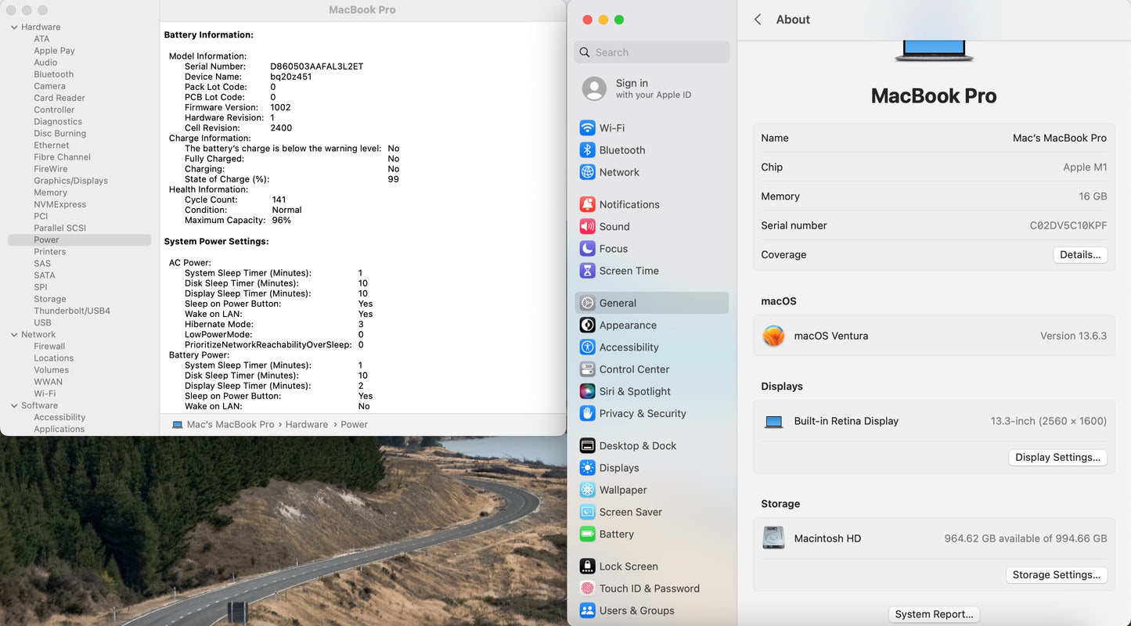The height and width of the screenshot is (626, 1131).
Task: Click the Users & Groups icon
Action: pyautogui.click(x=587, y=610)
